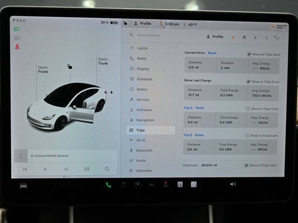Open the car controls icon in bottom bar
Image resolution: width=298 pixels, height=223 pixels.
[23, 185]
